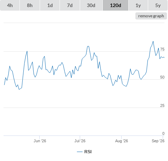The height and width of the screenshot is (161, 168).
Task: Click the Jul '26 axis label
Action: (80, 141)
